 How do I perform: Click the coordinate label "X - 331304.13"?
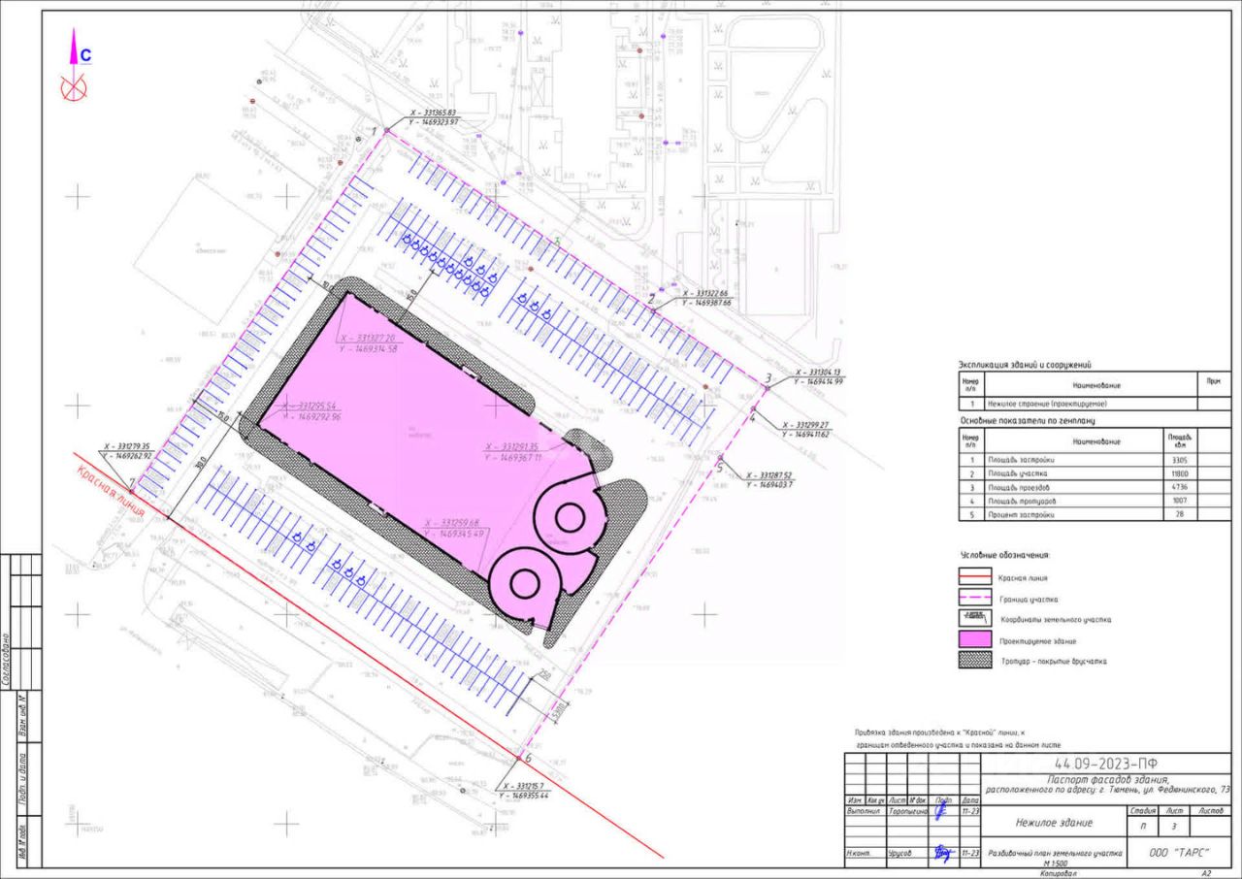tap(819, 373)
